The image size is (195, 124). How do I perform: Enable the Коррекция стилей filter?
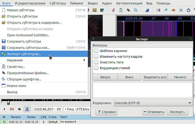click(96, 68)
